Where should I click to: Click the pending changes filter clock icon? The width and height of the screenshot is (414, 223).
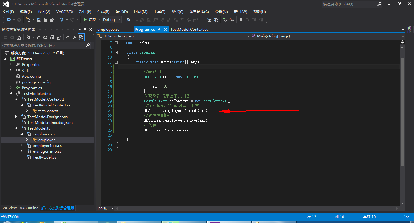[x=29, y=37]
